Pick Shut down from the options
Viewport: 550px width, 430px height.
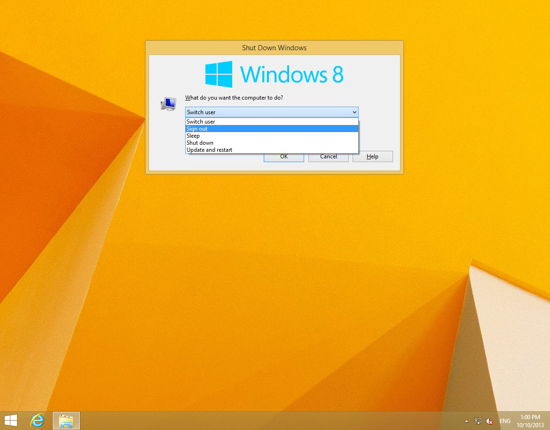[200, 143]
